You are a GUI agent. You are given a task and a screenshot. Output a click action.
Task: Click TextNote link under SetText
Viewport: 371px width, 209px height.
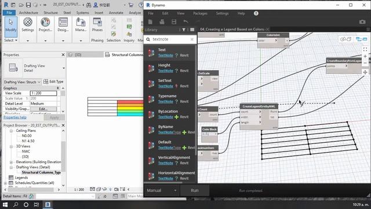165,86
